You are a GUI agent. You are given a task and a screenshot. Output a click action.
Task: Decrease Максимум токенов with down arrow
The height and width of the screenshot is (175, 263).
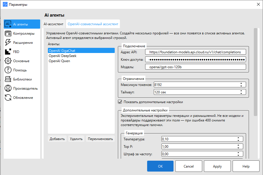(241, 86)
